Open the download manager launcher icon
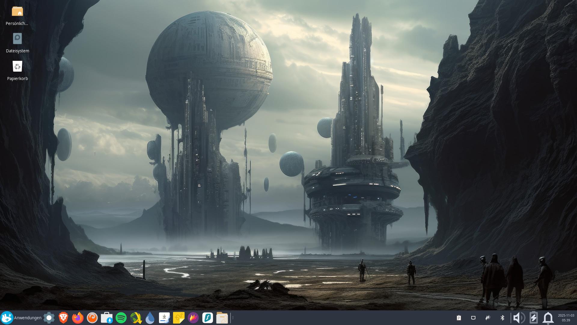 tap(164, 318)
